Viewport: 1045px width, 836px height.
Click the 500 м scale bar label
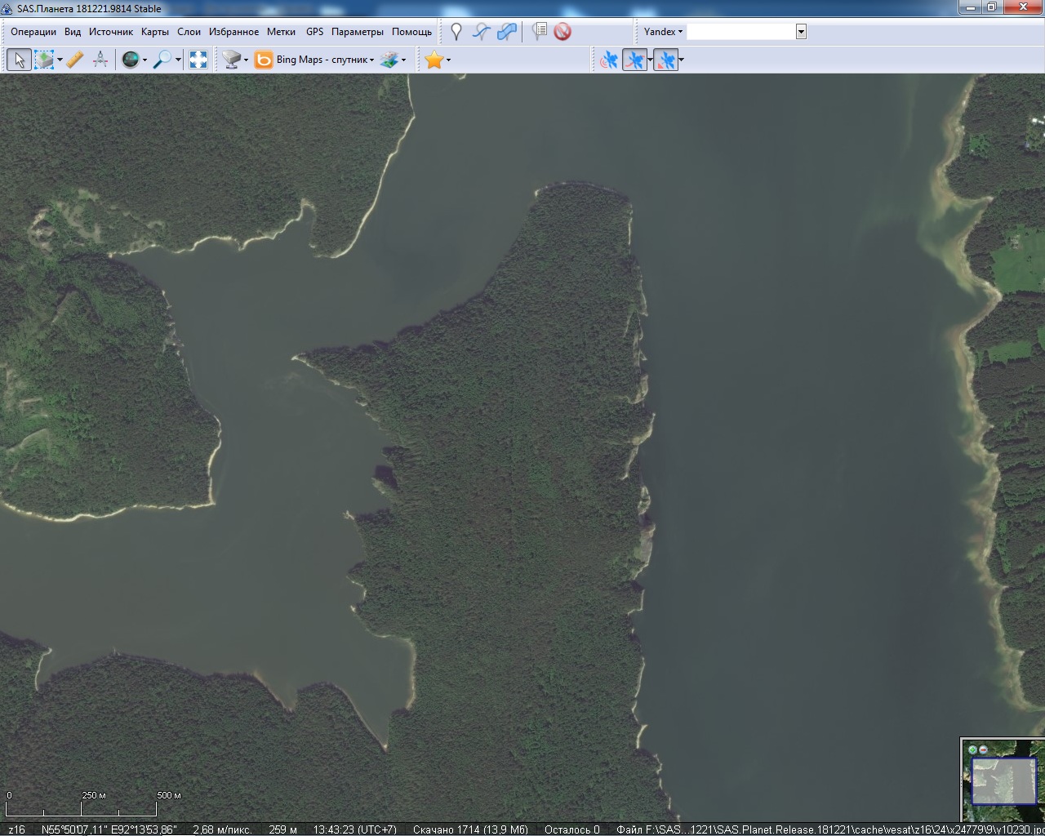(168, 795)
